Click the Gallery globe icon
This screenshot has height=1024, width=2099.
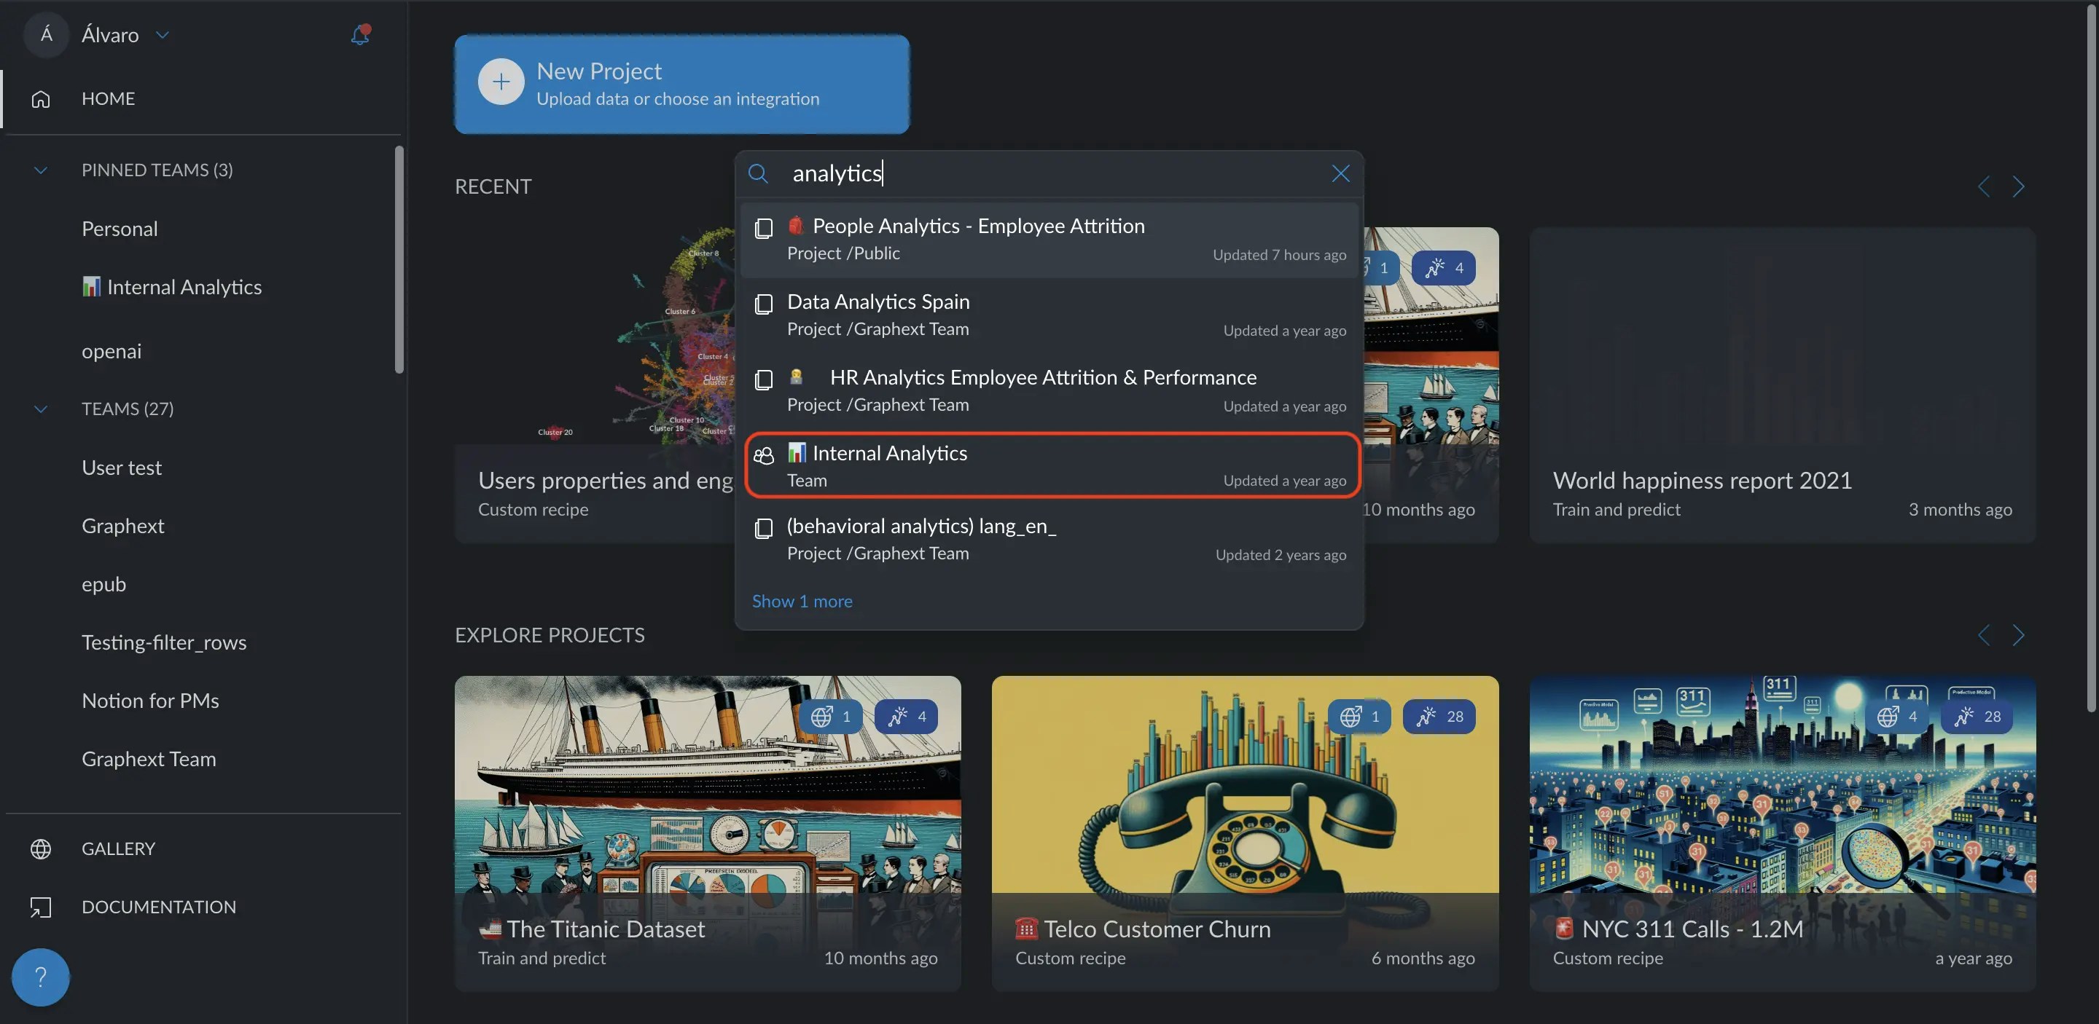(41, 848)
